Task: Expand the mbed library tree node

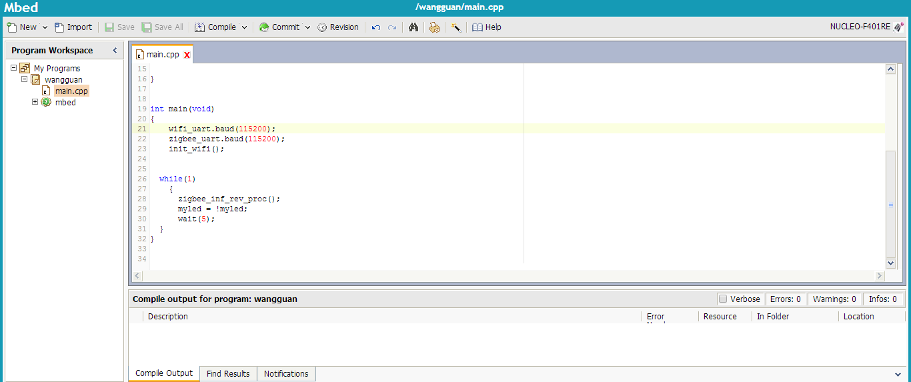Action: pos(35,102)
